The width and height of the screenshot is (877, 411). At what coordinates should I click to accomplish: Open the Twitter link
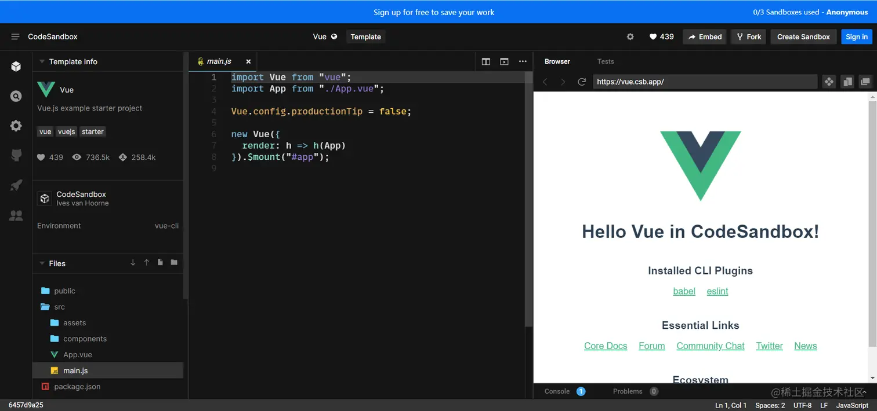pos(769,346)
